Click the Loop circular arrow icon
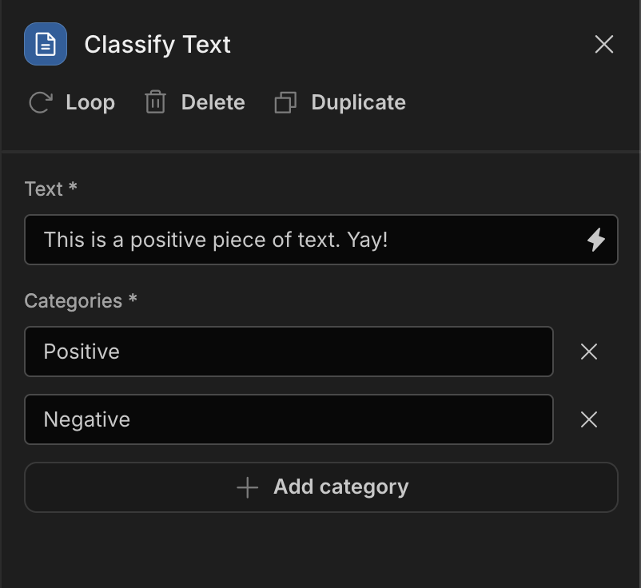641x588 pixels. tap(41, 102)
